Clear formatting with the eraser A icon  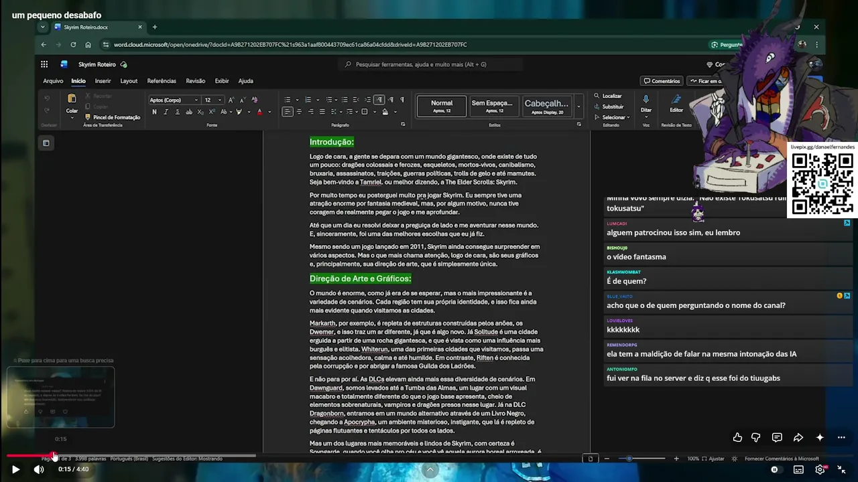(255, 100)
